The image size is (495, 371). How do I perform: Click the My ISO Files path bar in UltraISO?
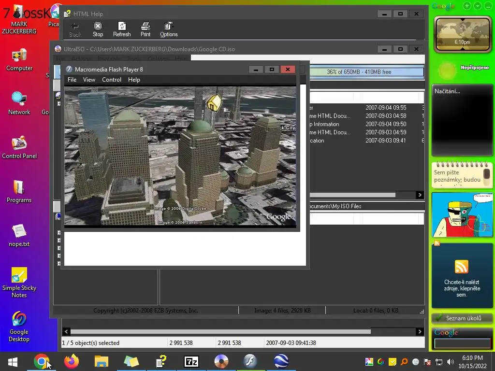367,206
